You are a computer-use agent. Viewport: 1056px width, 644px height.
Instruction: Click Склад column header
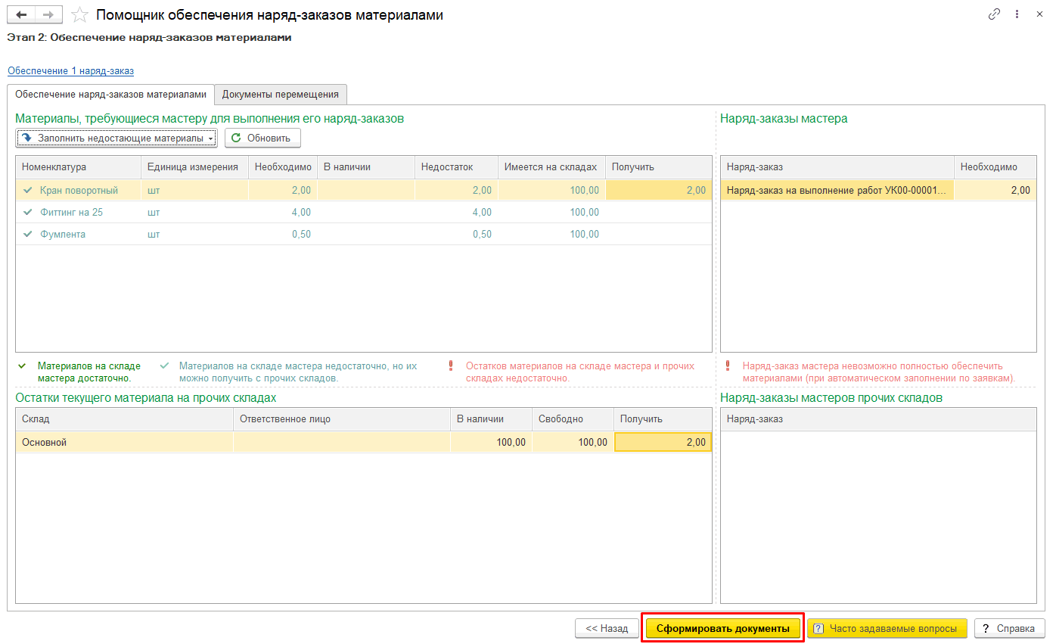125,418
